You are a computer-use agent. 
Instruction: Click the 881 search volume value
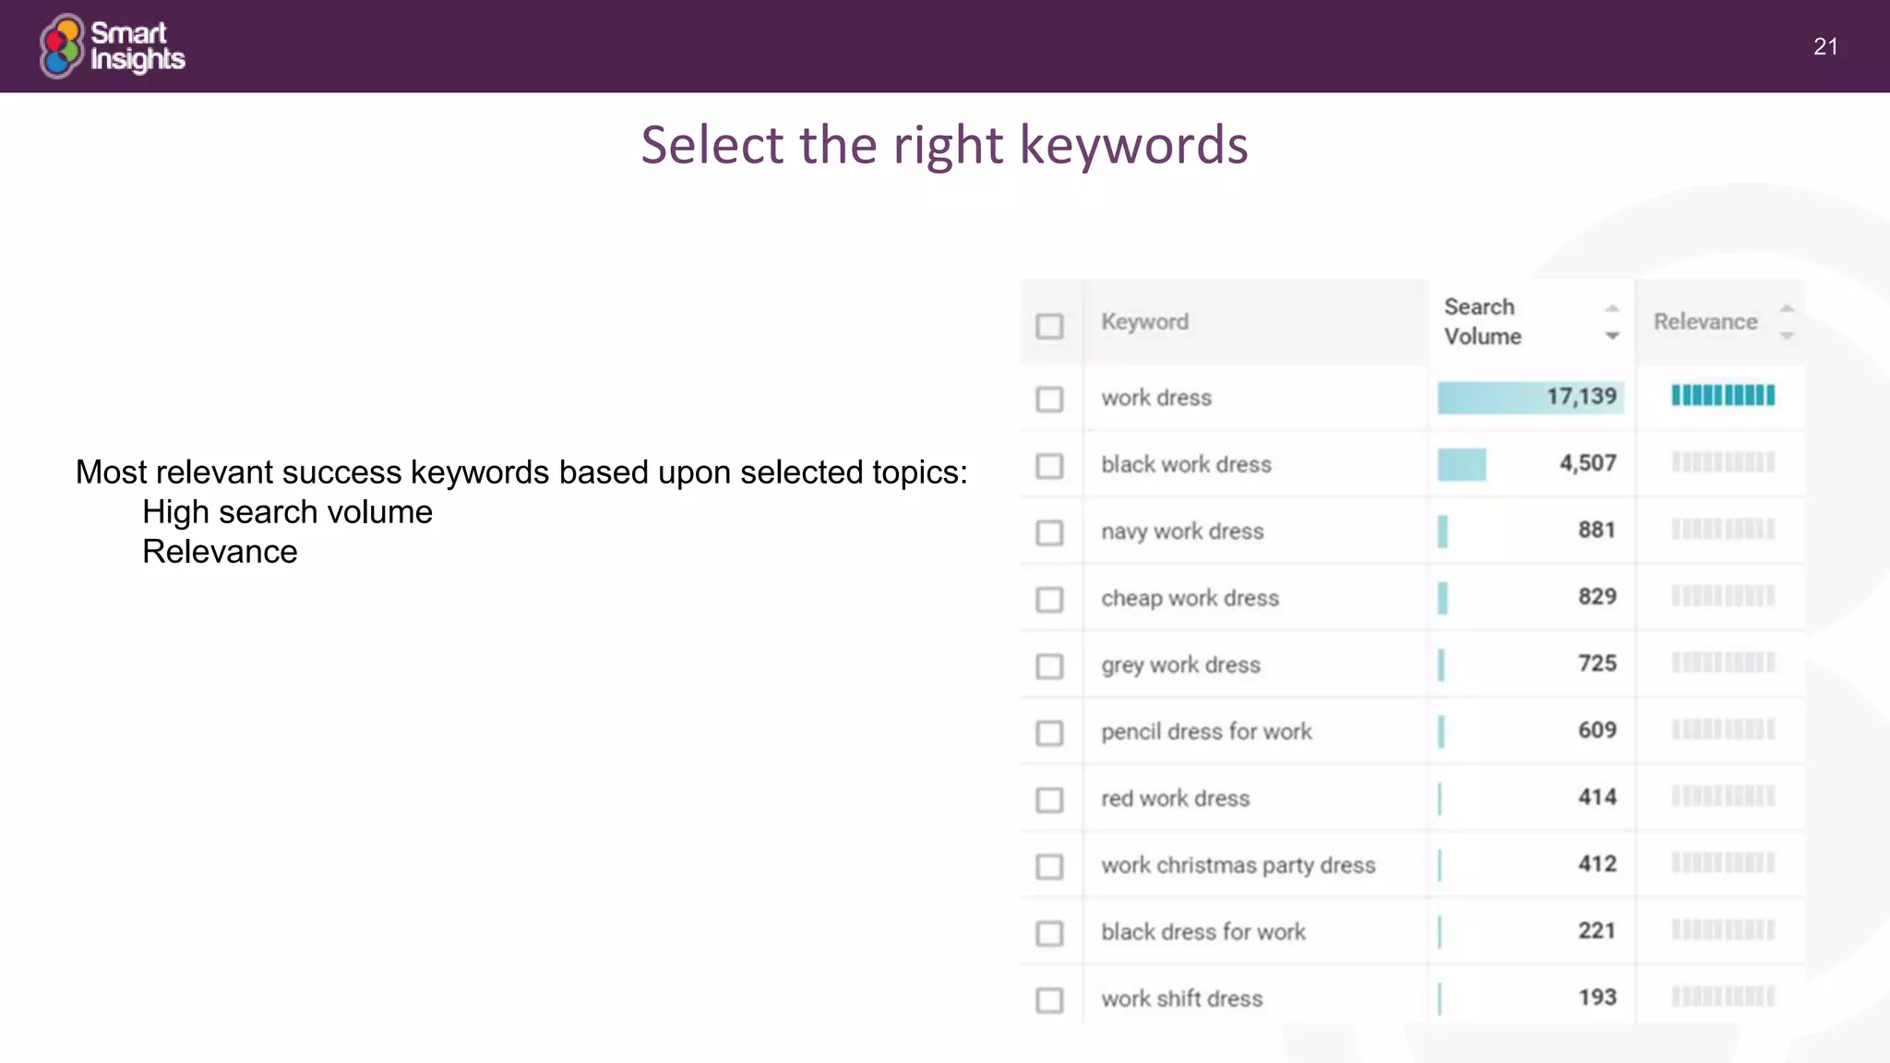pos(1597,530)
